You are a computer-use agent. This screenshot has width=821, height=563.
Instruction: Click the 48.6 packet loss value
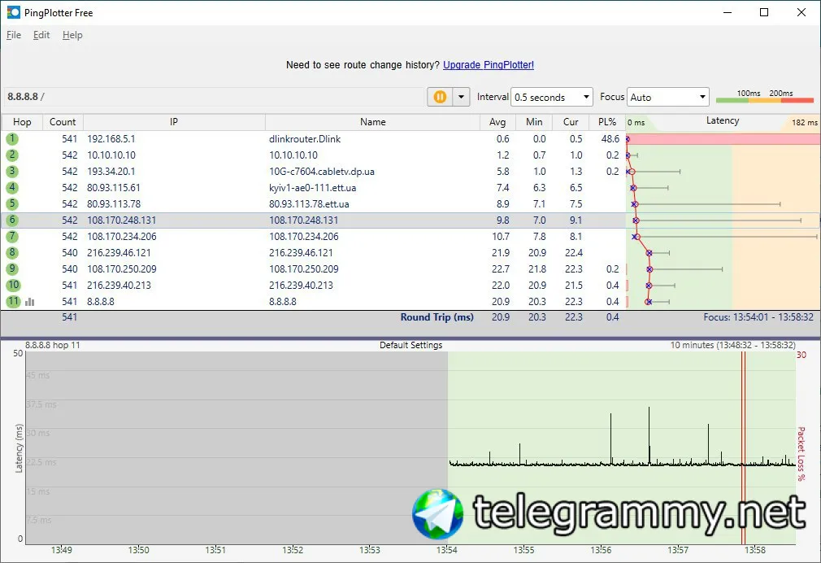(610, 139)
